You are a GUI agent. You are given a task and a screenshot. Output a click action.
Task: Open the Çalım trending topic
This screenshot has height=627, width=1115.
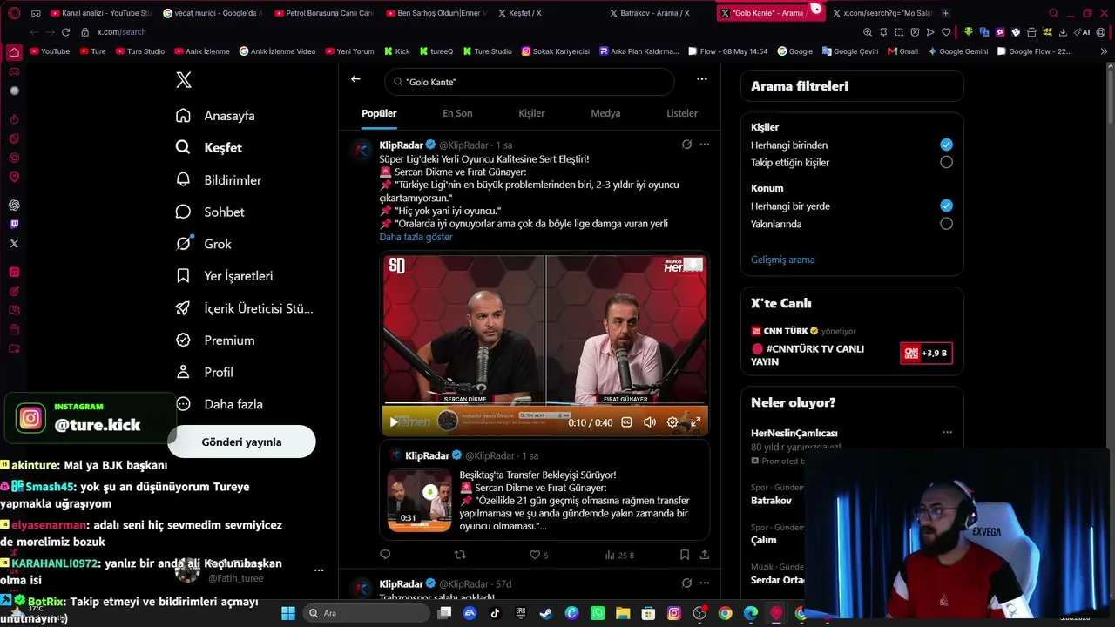click(x=764, y=540)
